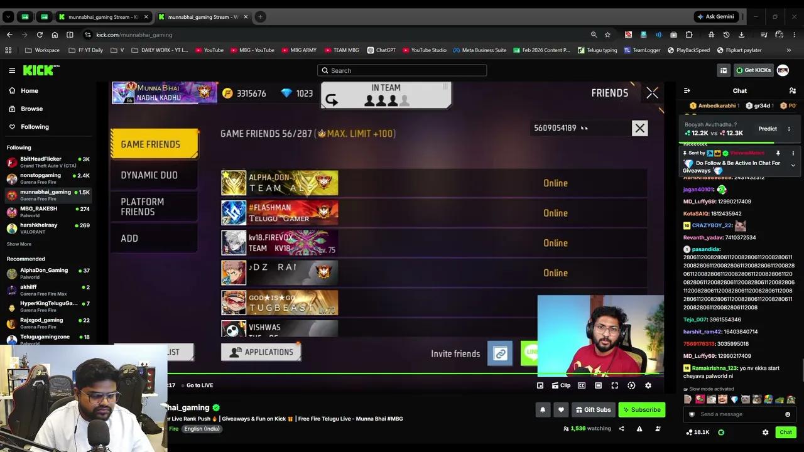Share the stream via share icon
The width and height of the screenshot is (804, 452).
point(621,429)
